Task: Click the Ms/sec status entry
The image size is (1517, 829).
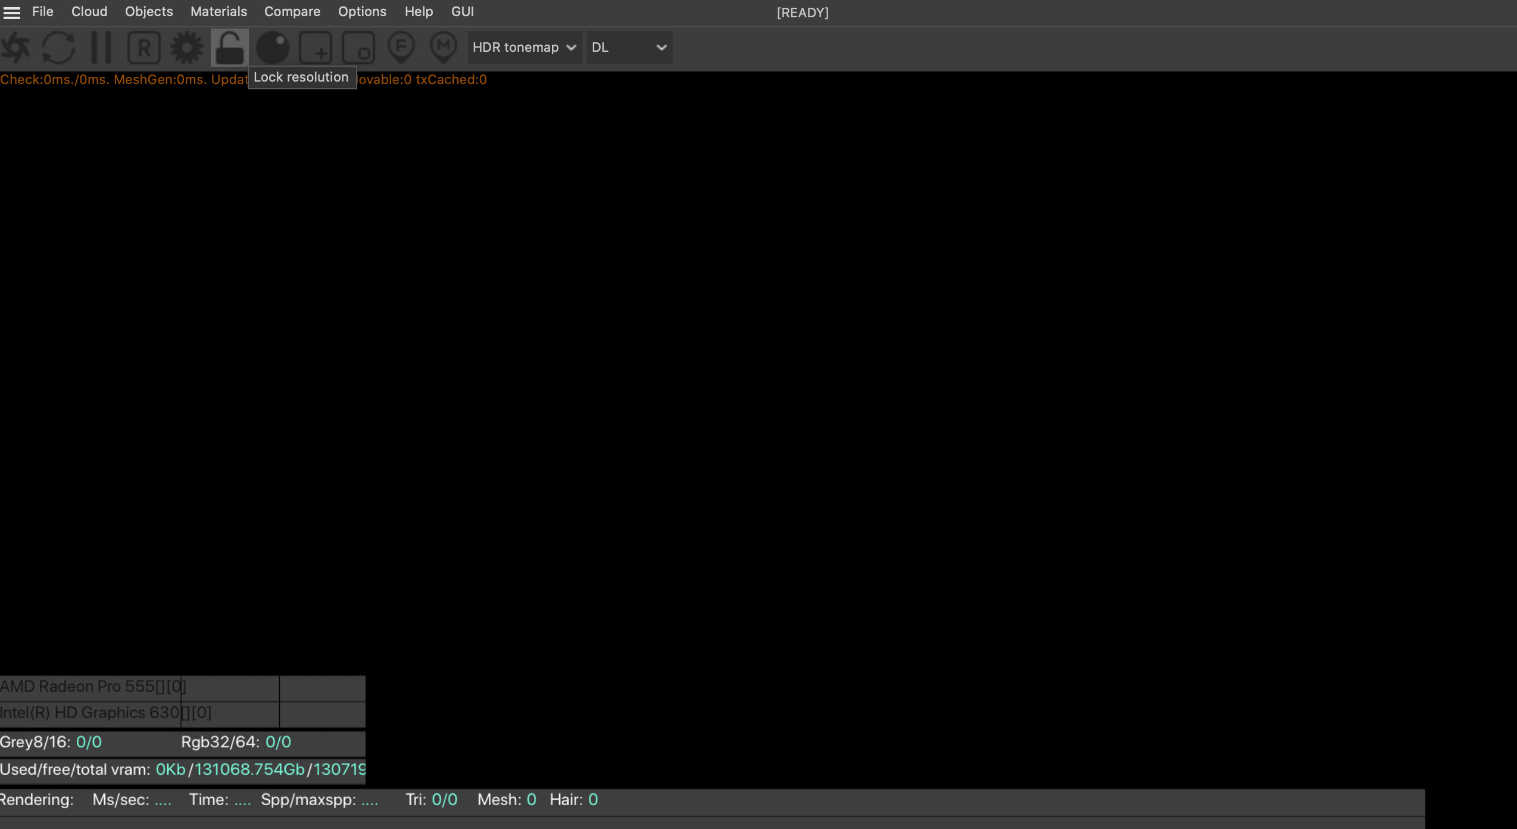Action: click(132, 800)
